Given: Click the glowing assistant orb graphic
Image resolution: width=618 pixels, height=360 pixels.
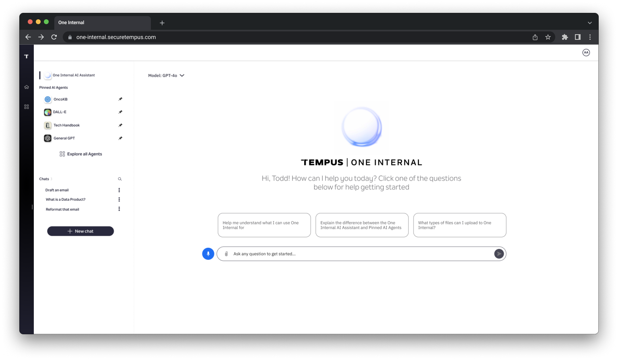Looking at the screenshot, I should pos(361,127).
